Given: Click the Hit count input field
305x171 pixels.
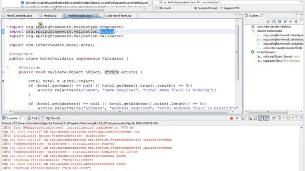Looking at the screenshot, I should 183,8.
